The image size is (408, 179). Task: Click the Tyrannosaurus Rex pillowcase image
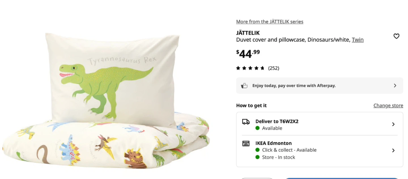coord(113,78)
